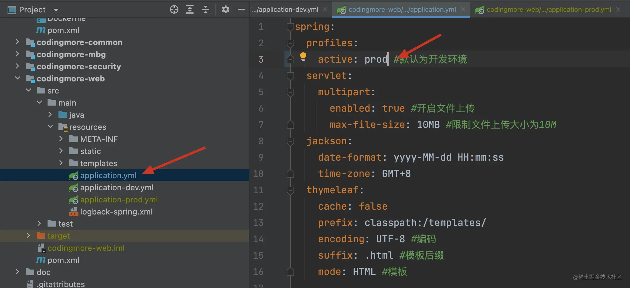This screenshot has width=630, height=288.
Task: Click the Spring icon beside application-prod.yml
Action: 74,200
